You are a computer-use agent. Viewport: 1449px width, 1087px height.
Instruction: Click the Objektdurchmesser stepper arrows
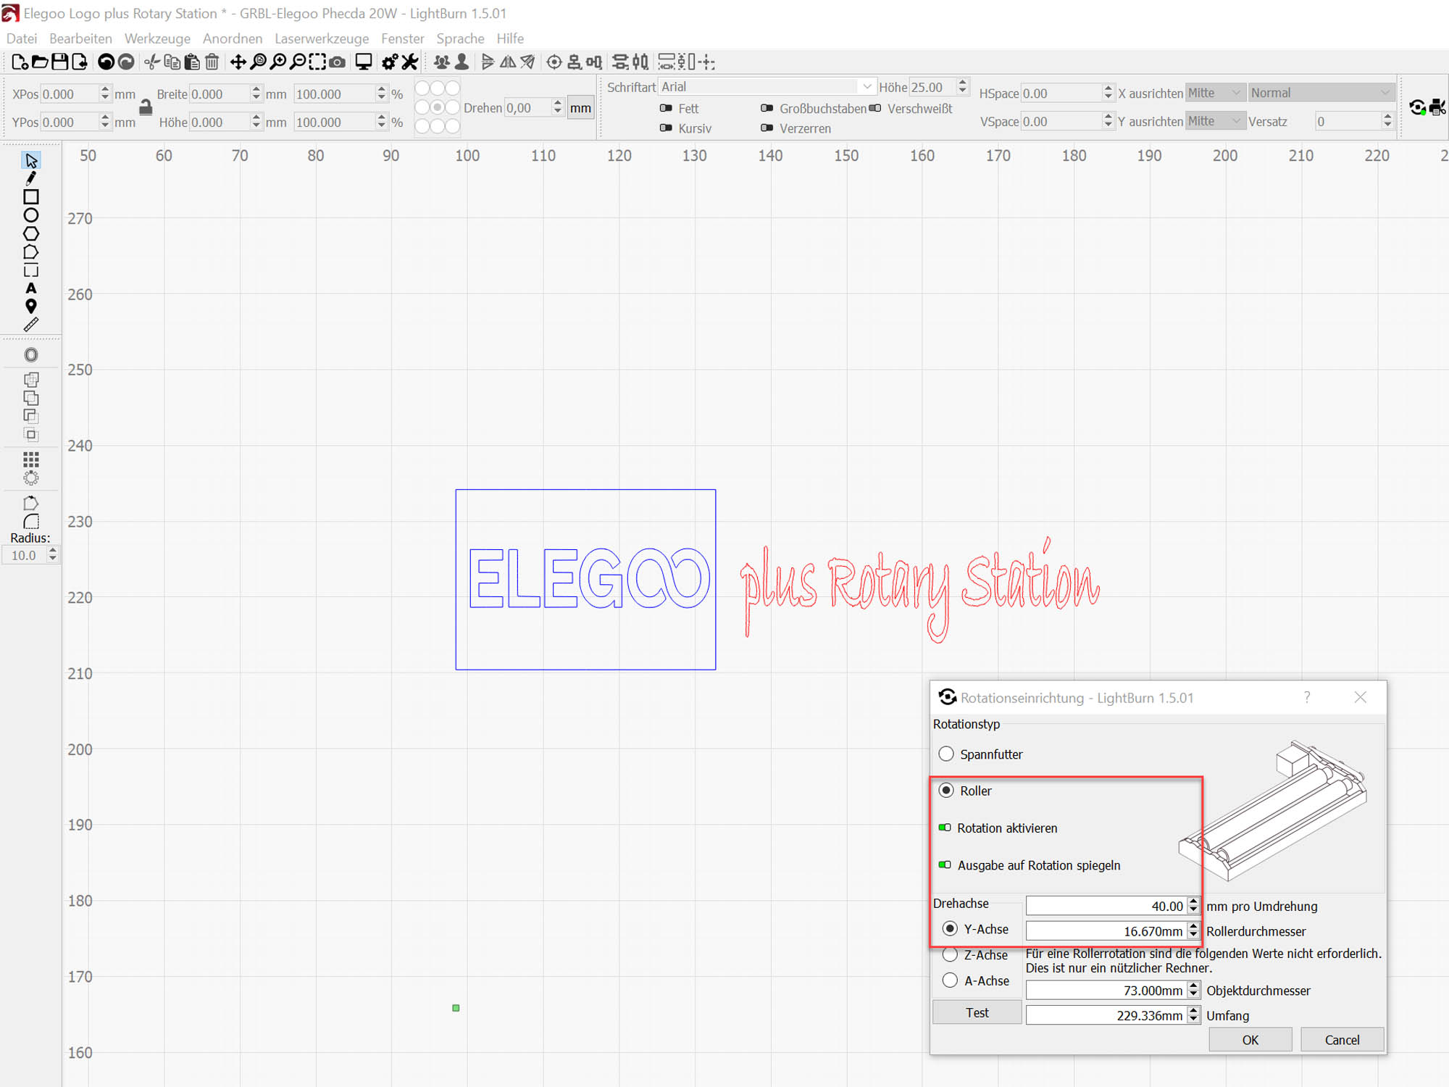click(1193, 990)
